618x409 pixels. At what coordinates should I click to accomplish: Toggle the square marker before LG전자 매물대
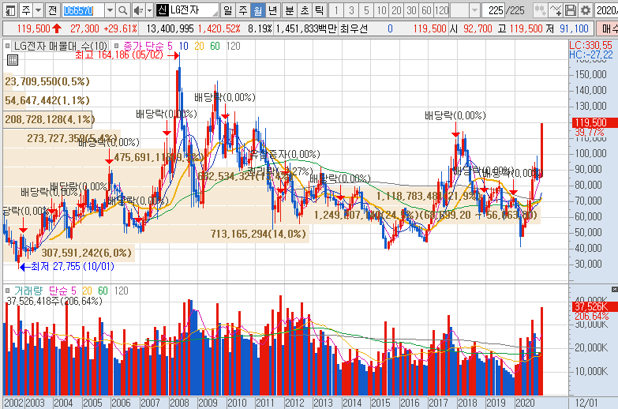[x=7, y=46]
